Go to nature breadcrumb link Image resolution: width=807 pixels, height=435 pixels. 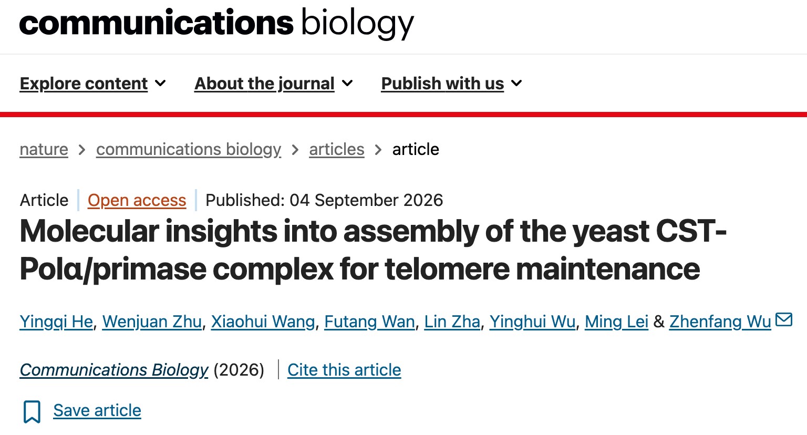click(44, 150)
